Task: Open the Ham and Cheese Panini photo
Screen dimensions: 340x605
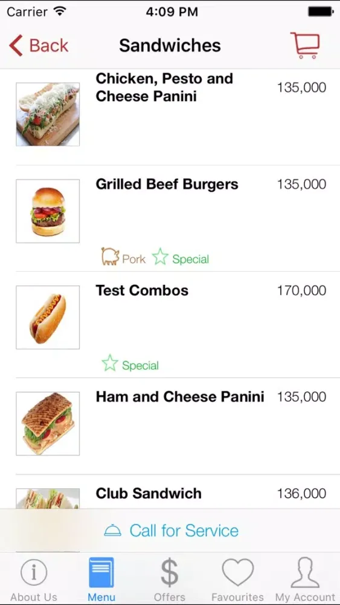Action: (48, 423)
